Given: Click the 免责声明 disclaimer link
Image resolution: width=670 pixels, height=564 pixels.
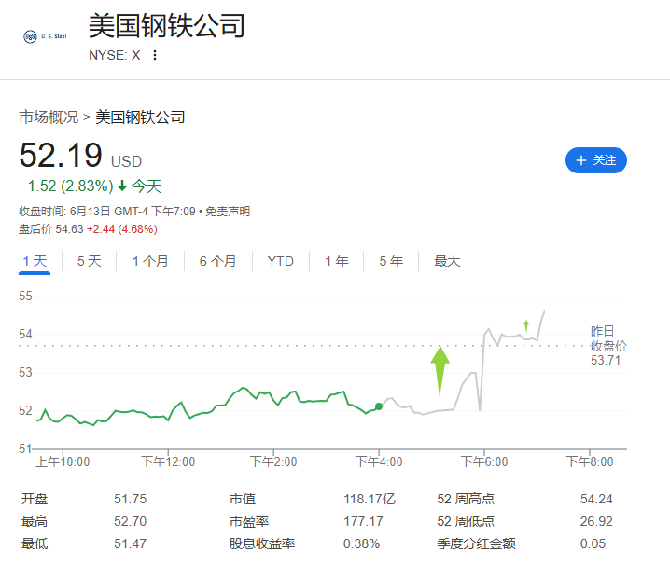Looking at the screenshot, I should [228, 212].
